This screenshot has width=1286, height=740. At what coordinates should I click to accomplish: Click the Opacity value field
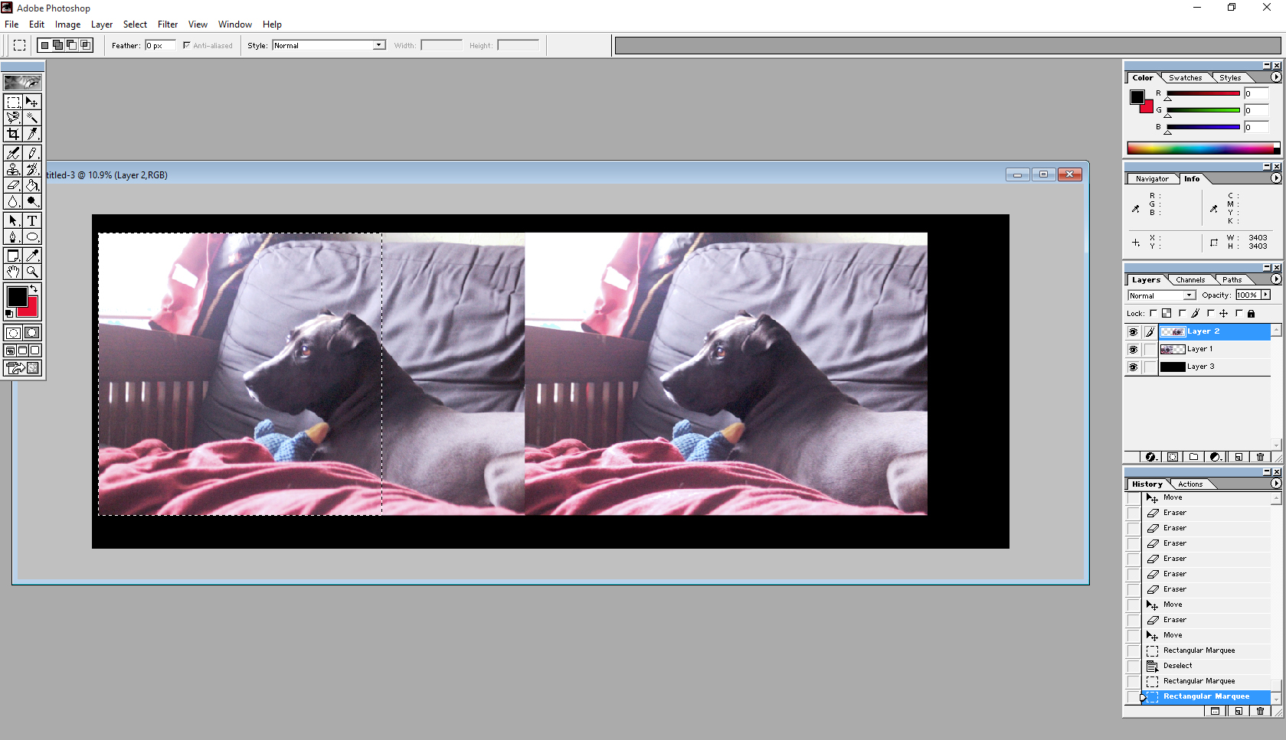1247,295
